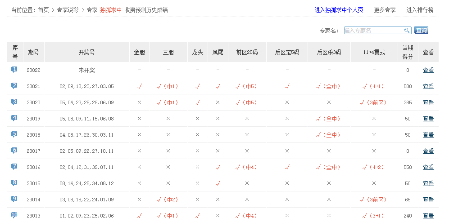The width and height of the screenshot is (449, 222).
Task: Click the rank badge number 3
Action: click(14, 102)
